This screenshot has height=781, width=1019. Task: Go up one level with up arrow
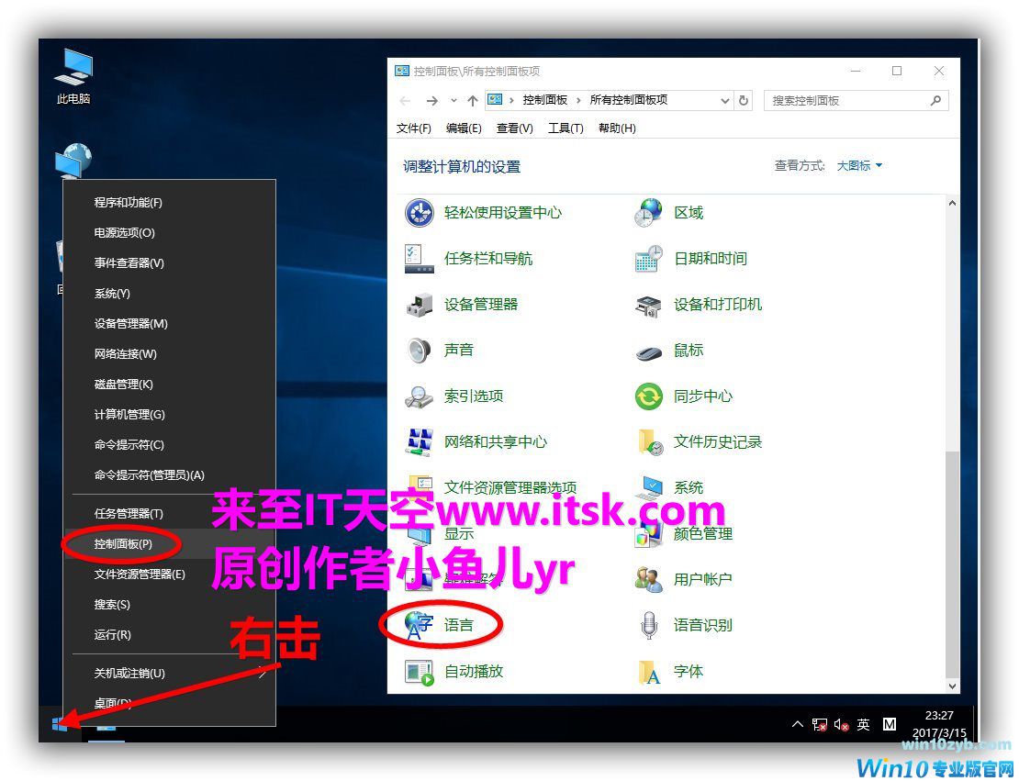(473, 101)
